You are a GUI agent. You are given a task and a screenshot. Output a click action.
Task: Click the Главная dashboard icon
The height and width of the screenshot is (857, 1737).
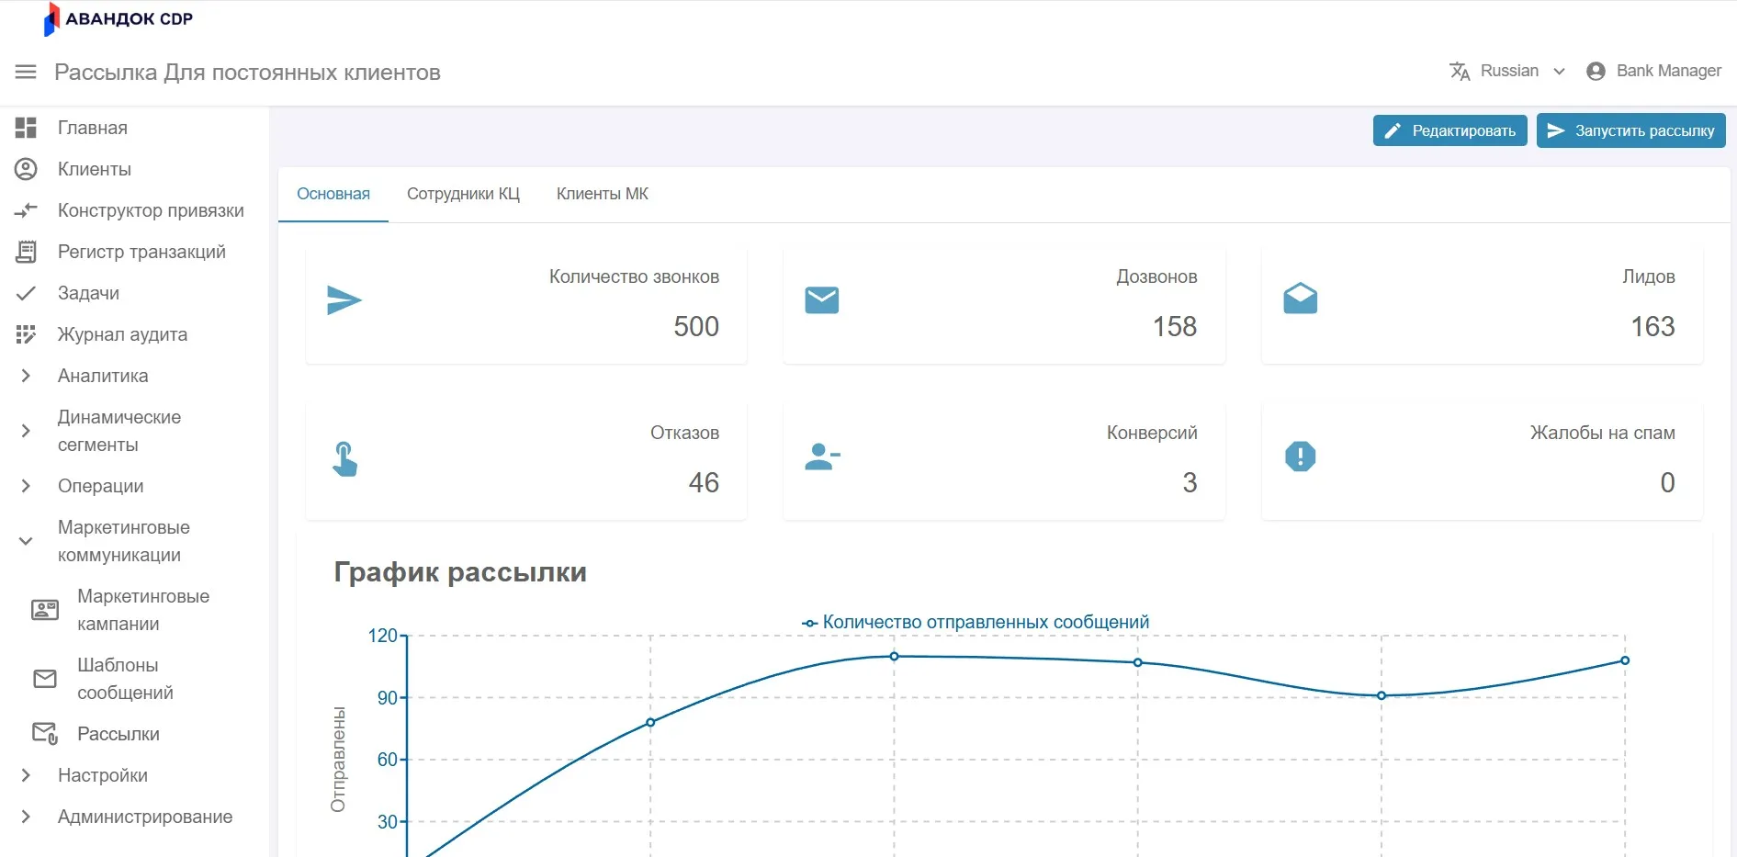26,128
